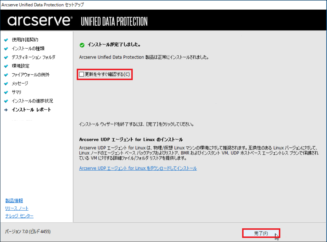Select the 環境設定 step

tap(20, 66)
